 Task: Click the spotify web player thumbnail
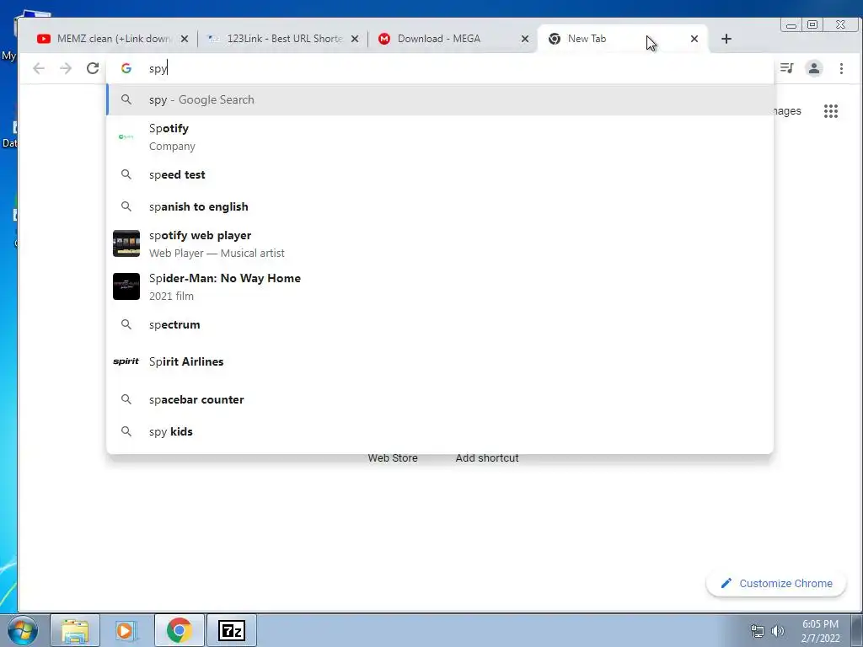(x=126, y=243)
